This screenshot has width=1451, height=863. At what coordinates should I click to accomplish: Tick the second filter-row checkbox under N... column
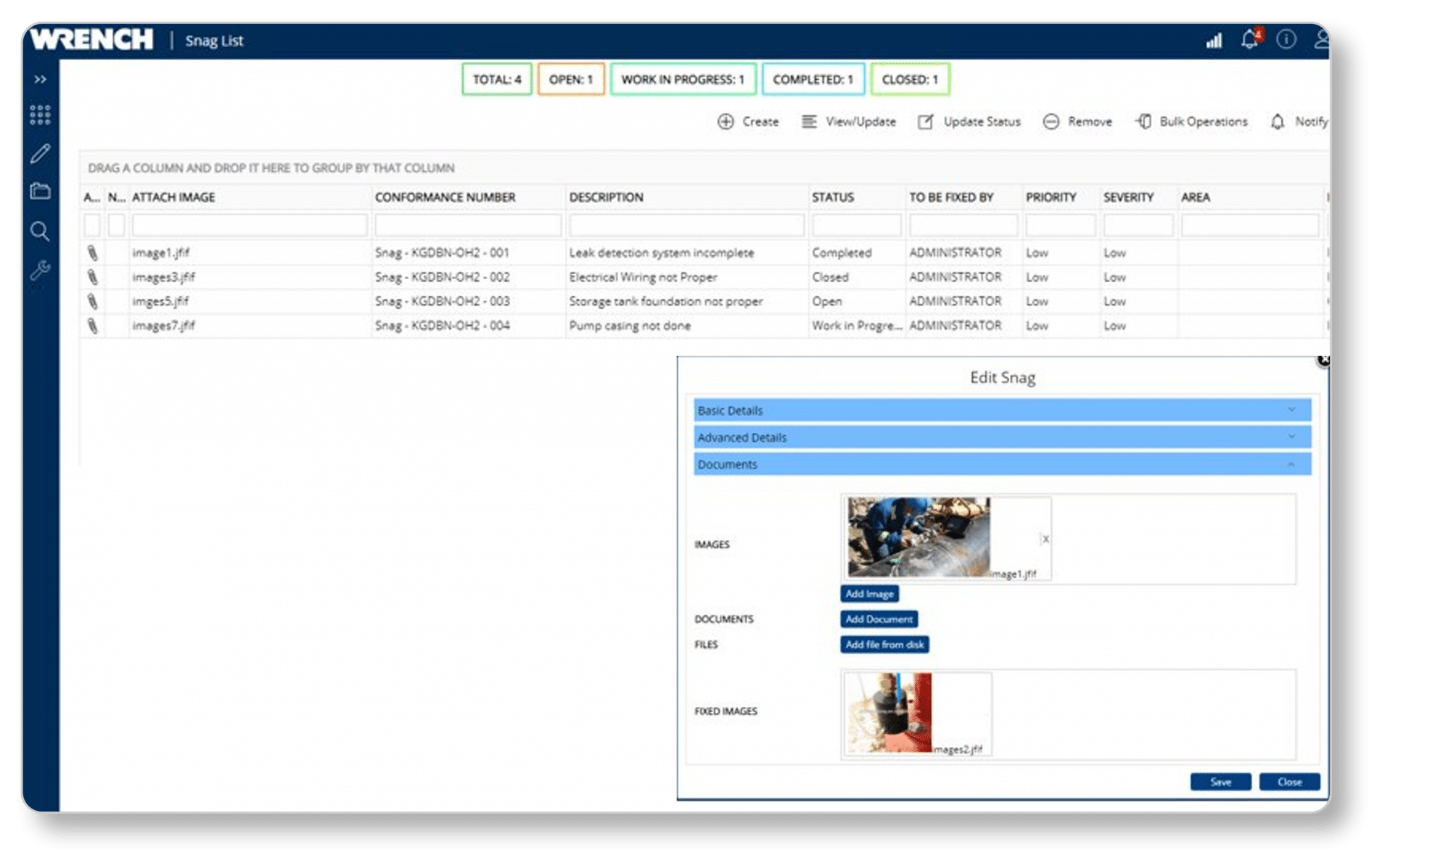116,225
